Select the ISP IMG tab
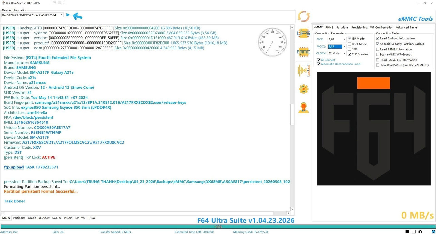 tap(80, 218)
